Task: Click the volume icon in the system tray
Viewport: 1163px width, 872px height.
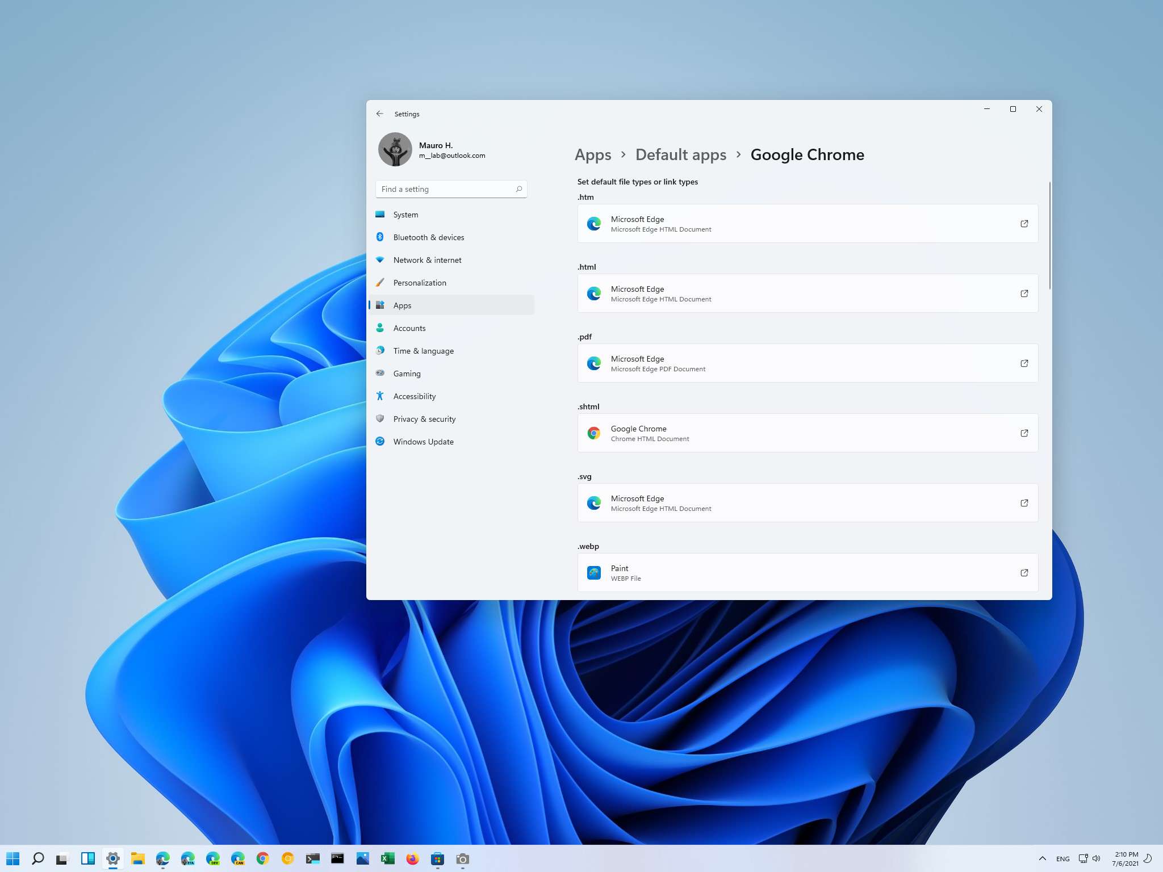Action: (x=1096, y=858)
